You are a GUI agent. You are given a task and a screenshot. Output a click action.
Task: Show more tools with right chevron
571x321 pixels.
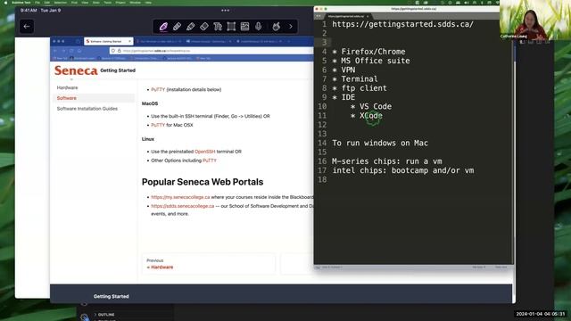pyautogui.click(x=291, y=26)
